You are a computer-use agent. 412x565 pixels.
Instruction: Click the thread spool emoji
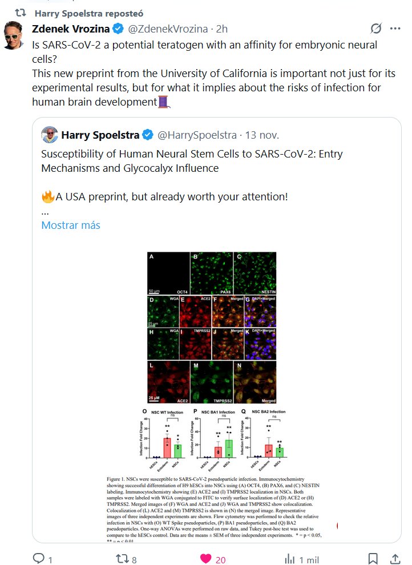coord(164,102)
